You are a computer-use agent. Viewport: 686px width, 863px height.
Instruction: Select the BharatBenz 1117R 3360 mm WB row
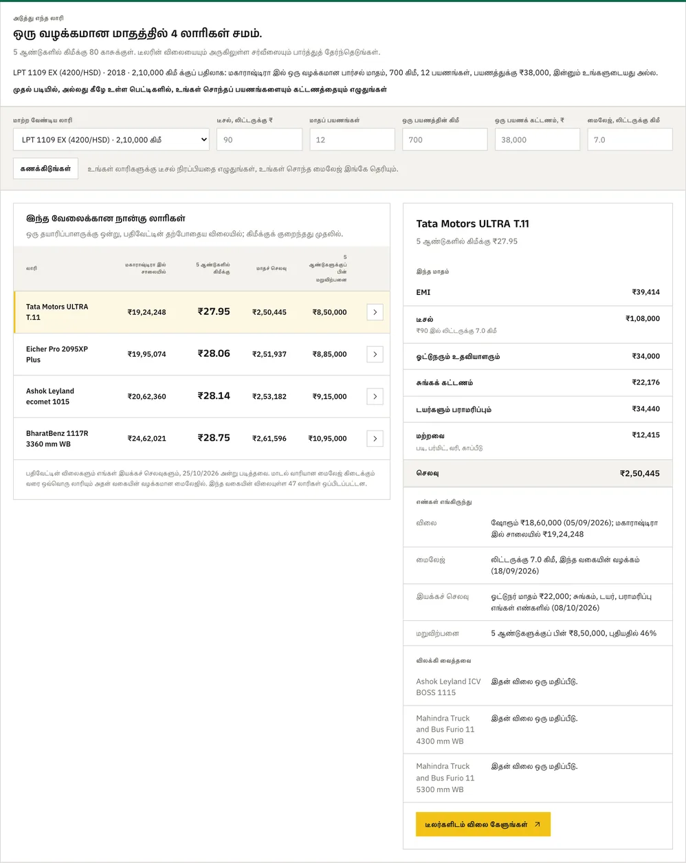(x=202, y=438)
